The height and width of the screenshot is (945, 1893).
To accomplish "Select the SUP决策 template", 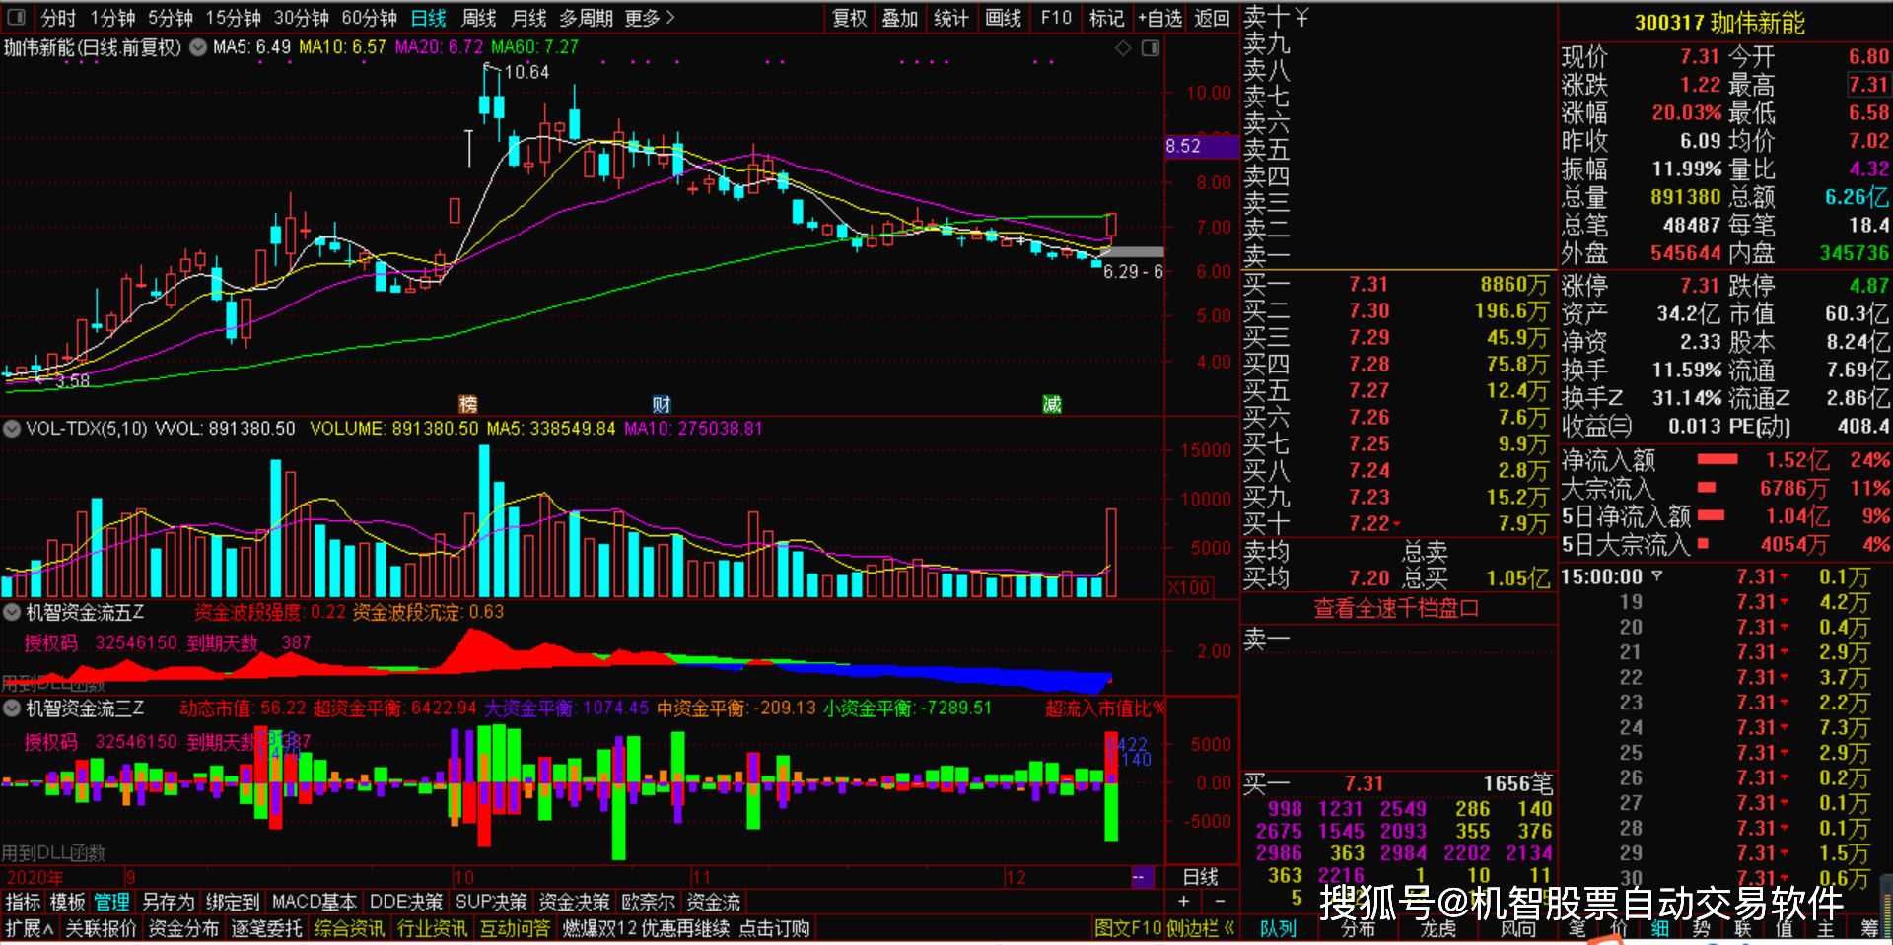I will point(491,902).
